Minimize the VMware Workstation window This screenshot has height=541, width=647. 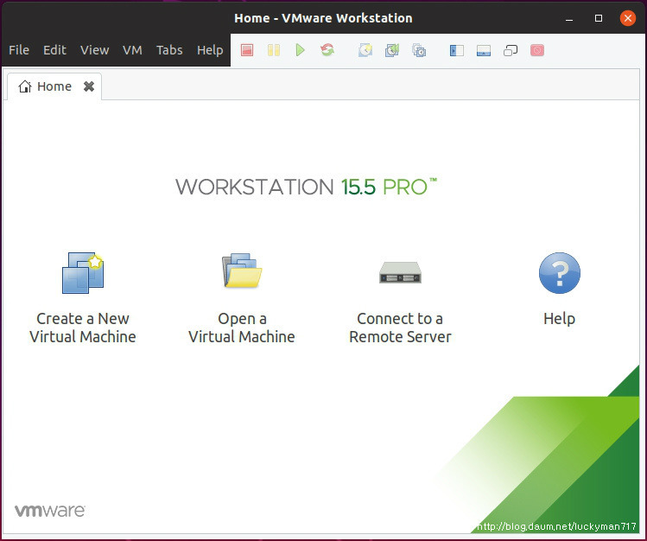tap(569, 18)
